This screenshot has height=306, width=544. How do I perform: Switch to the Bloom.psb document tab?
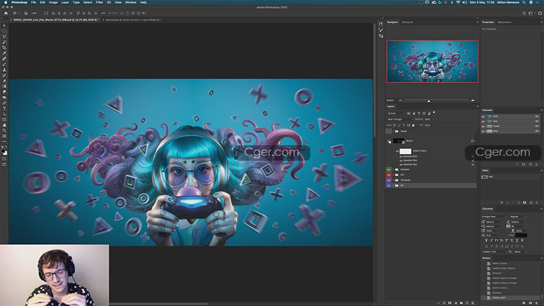(x=134, y=20)
